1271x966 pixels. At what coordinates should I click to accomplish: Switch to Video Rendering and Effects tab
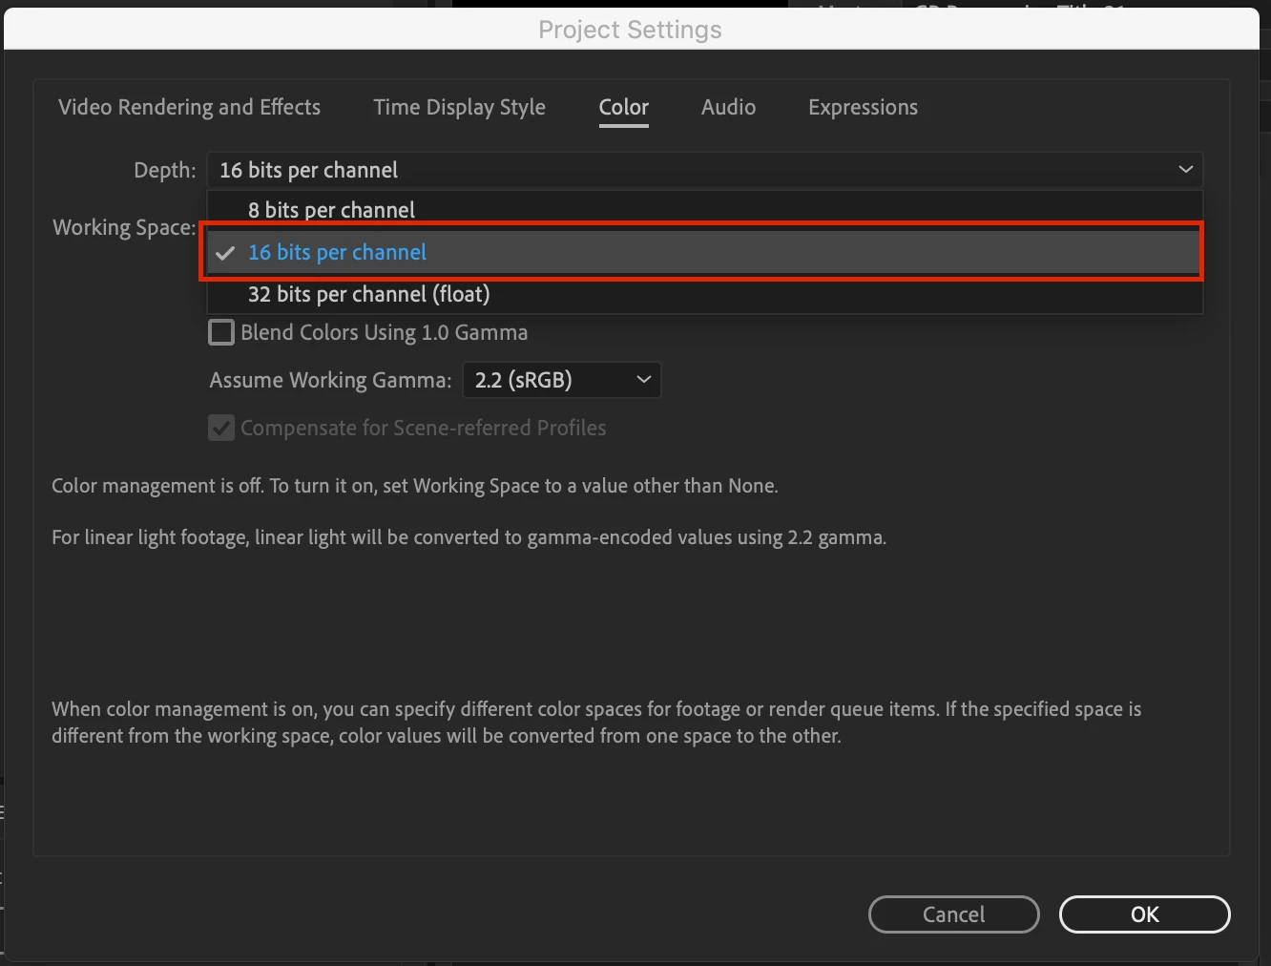coord(189,107)
